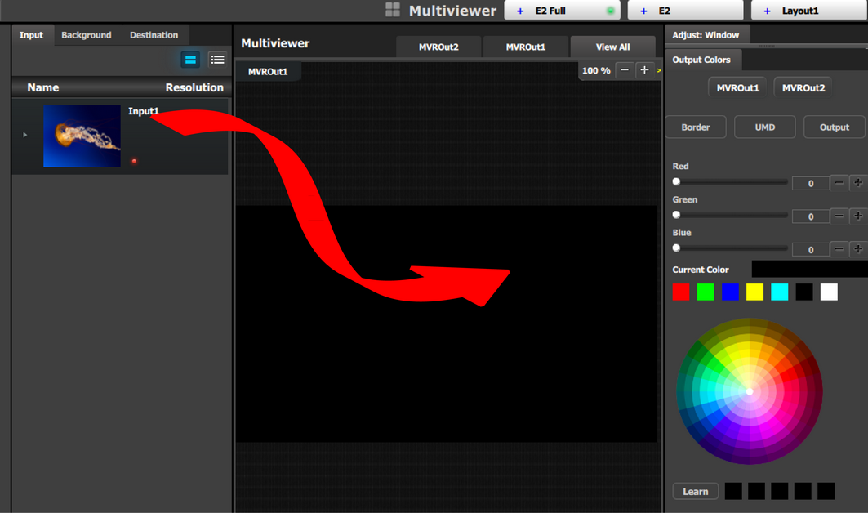Click the Red value field

[x=810, y=183]
